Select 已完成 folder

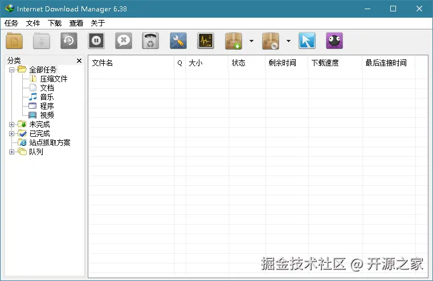(39, 133)
